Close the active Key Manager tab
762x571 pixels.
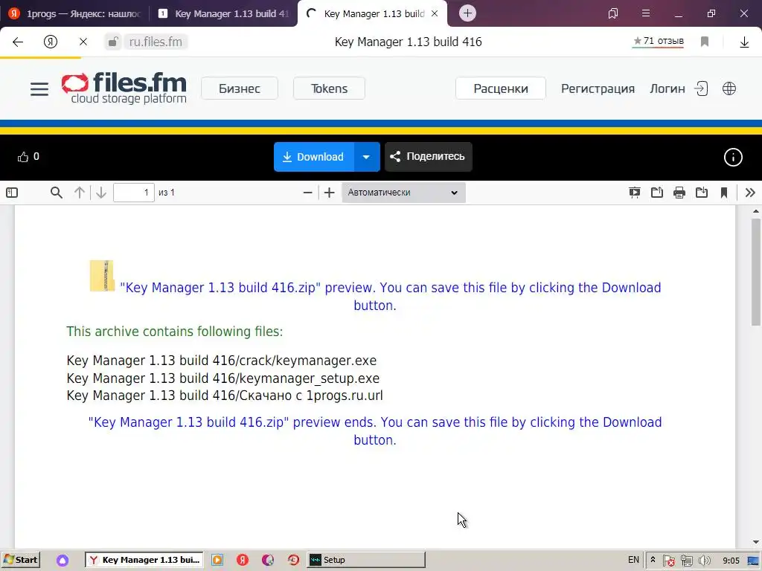click(x=435, y=13)
